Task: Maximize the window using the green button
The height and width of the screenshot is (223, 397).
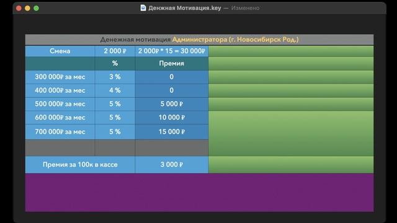Action: tap(36, 8)
